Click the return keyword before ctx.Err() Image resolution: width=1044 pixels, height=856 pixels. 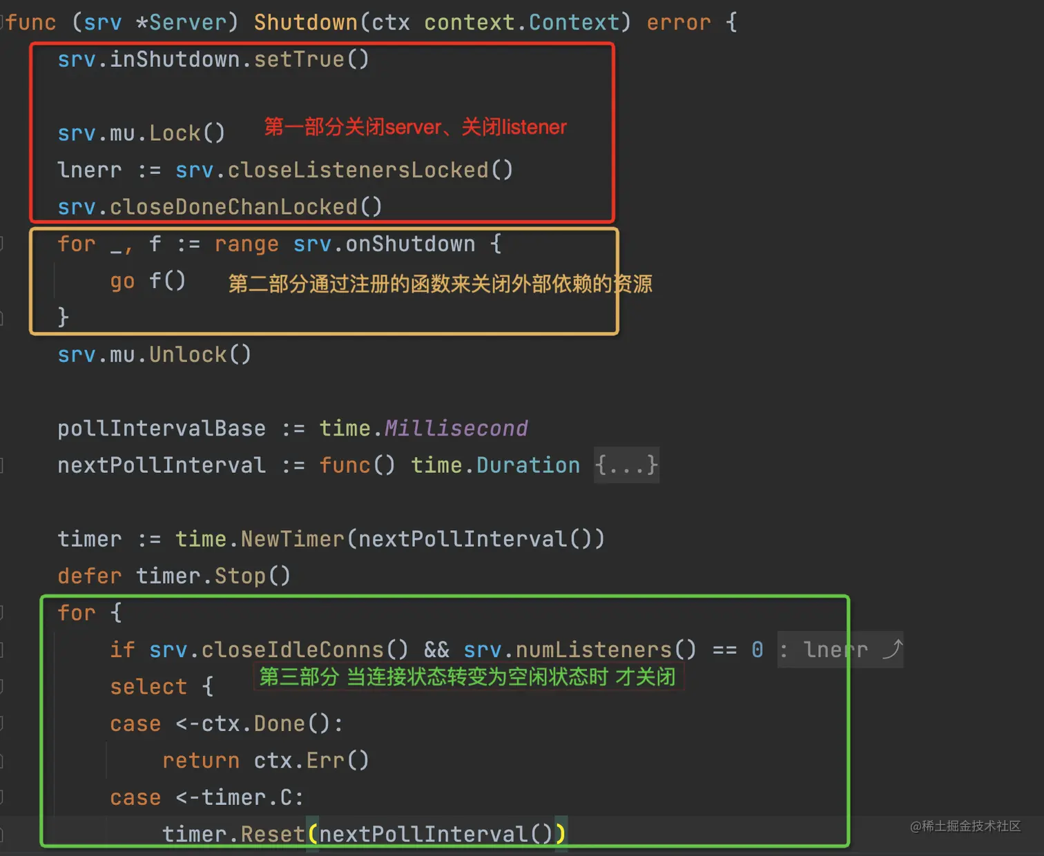click(x=201, y=761)
